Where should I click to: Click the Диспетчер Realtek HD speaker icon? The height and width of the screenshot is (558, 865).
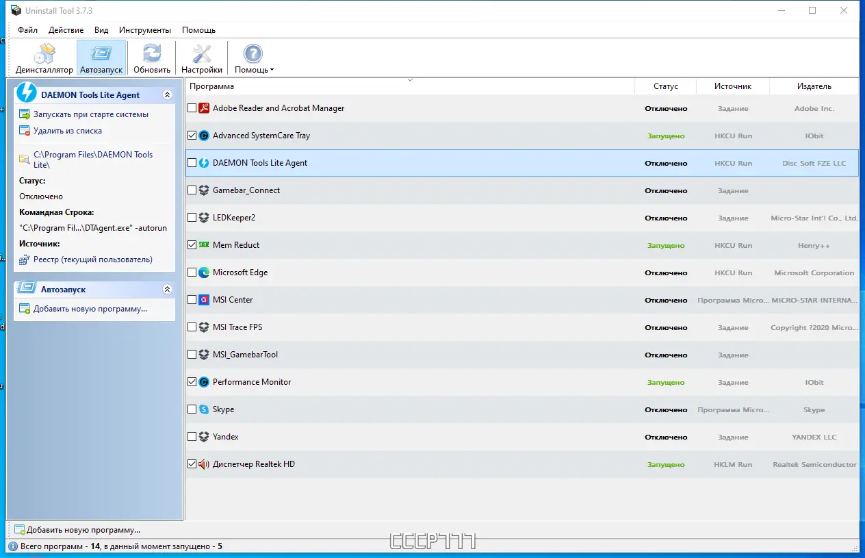(204, 464)
